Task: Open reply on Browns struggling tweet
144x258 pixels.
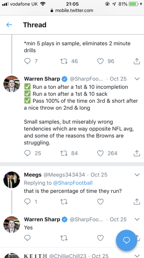Action: click(27, 153)
